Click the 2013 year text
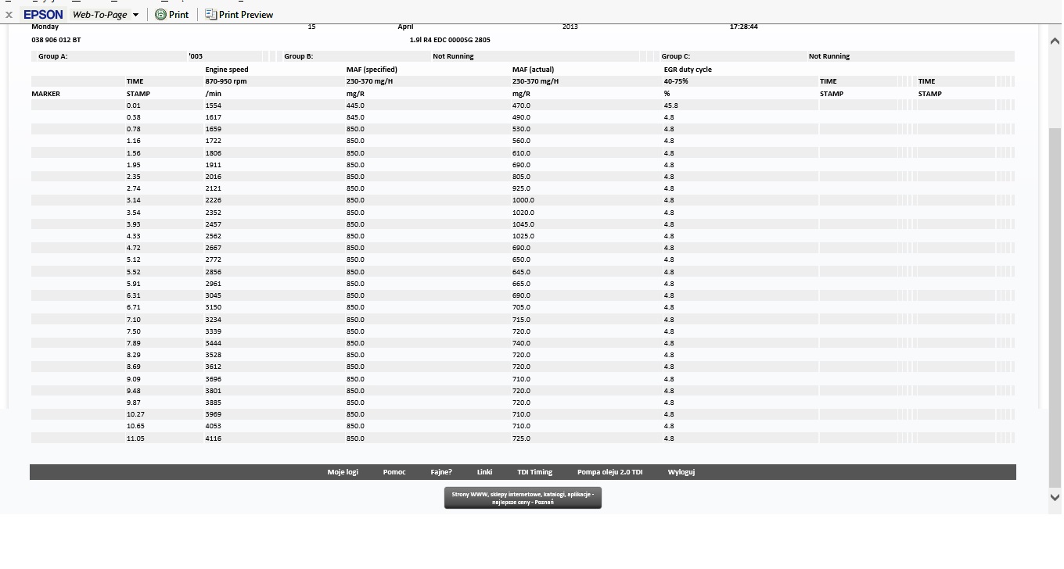This screenshot has height=569, width=1064. (570, 27)
